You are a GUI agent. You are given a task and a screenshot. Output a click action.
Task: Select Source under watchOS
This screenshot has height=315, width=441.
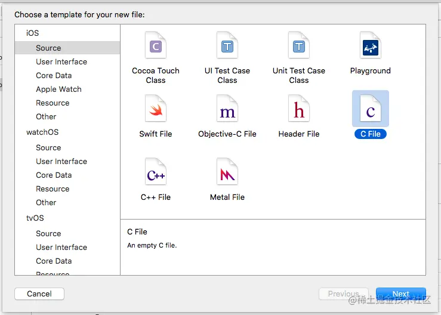point(48,147)
